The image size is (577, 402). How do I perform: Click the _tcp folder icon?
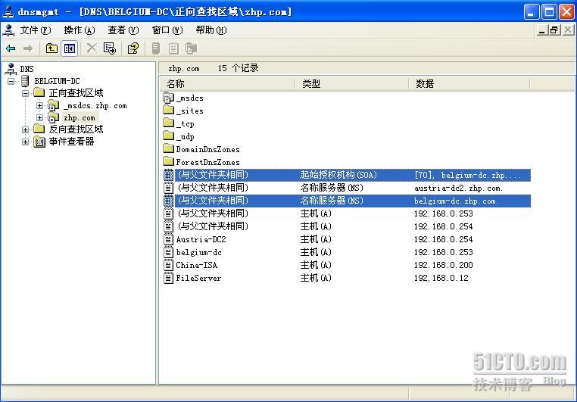(x=168, y=123)
